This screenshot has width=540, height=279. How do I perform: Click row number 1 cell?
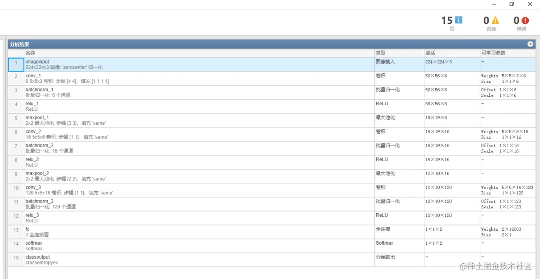[x=16, y=64]
